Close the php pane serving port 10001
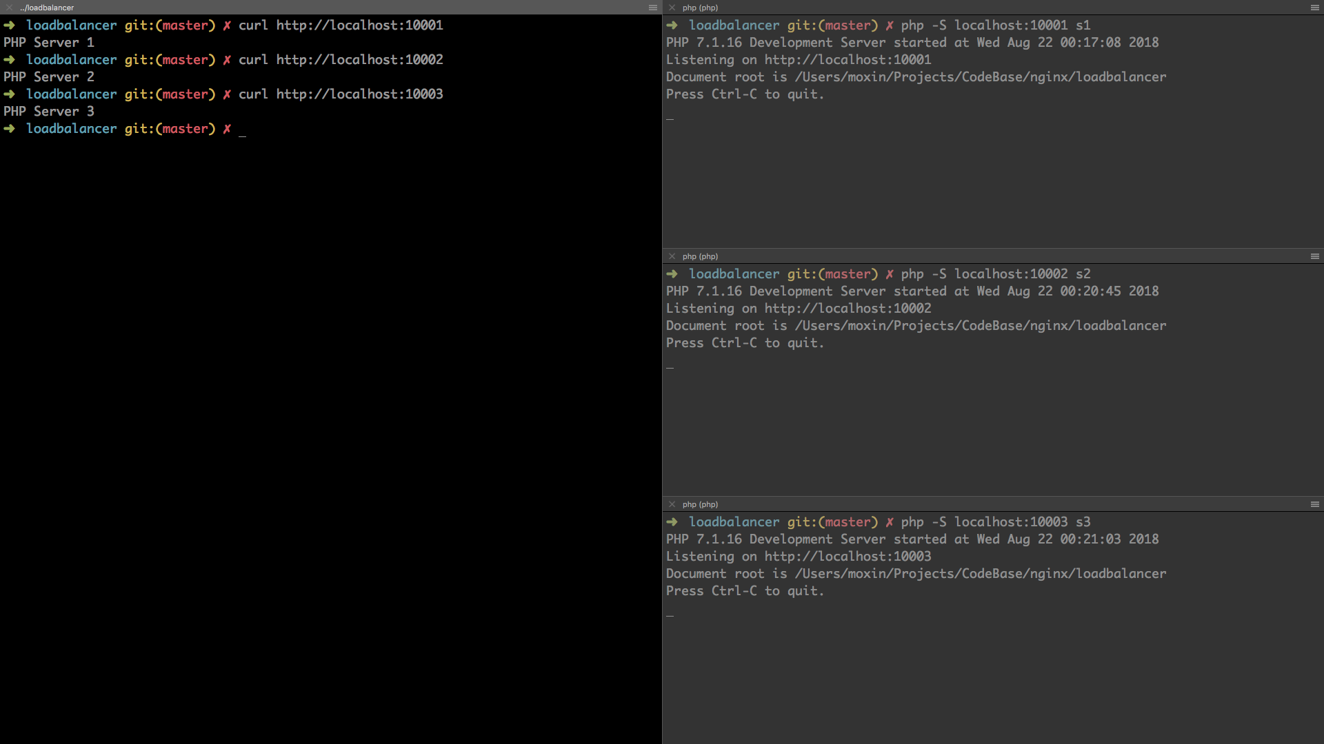This screenshot has height=744, width=1324. click(x=672, y=8)
